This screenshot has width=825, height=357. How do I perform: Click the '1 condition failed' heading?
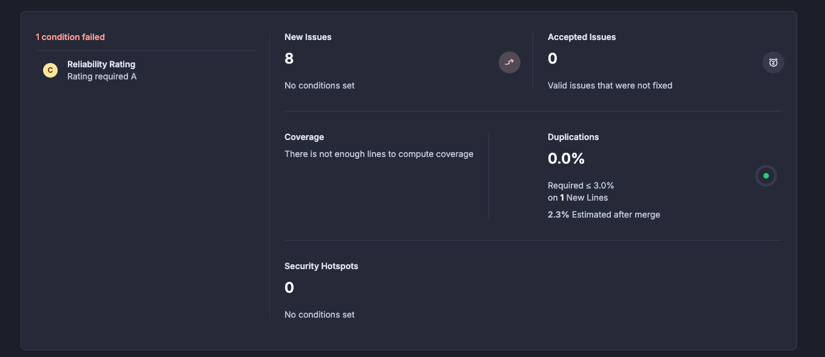[x=70, y=37]
